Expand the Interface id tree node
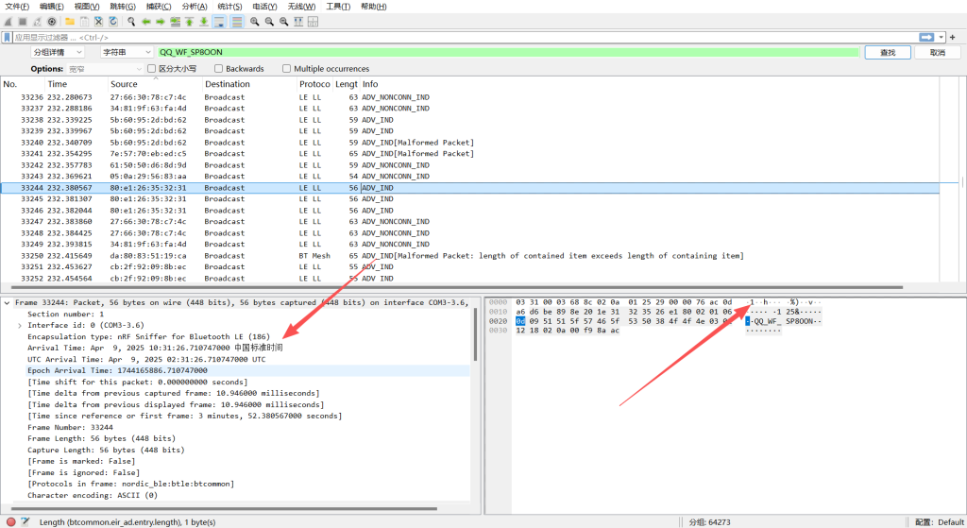This screenshot has height=528, width=967. 20,325
